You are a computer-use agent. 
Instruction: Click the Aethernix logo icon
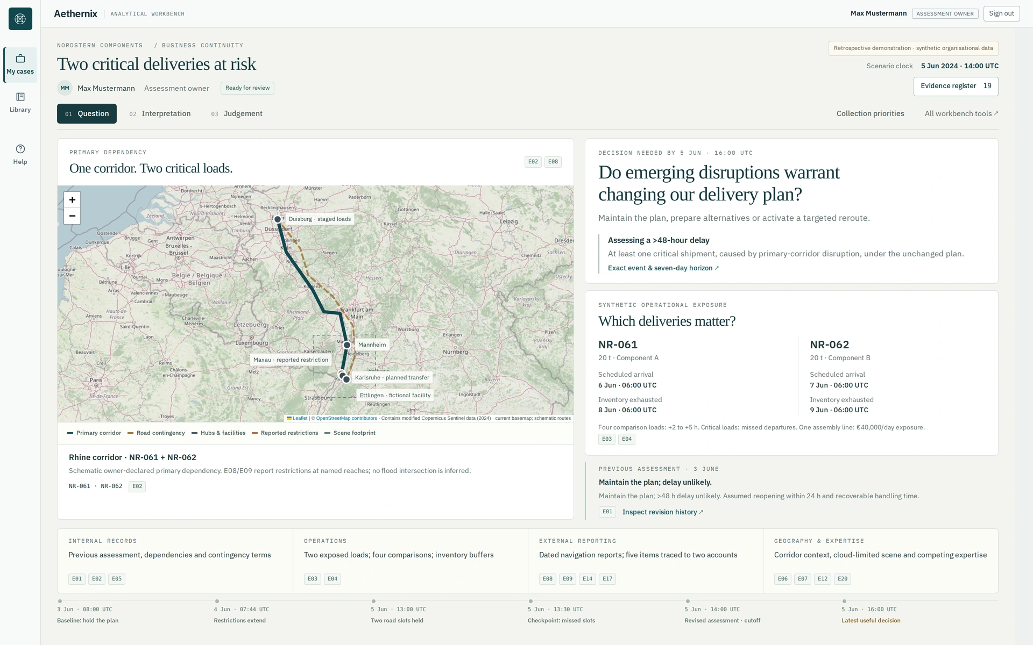(20, 19)
